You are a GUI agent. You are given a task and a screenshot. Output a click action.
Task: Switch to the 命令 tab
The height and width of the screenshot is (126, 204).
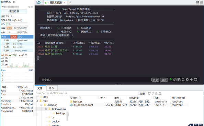click(52, 88)
